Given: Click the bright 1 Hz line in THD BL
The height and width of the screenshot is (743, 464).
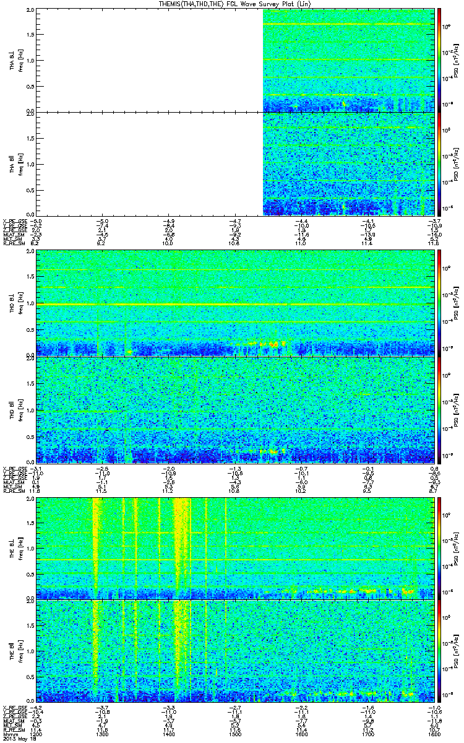Looking at the screenshot, I should 235,305.
